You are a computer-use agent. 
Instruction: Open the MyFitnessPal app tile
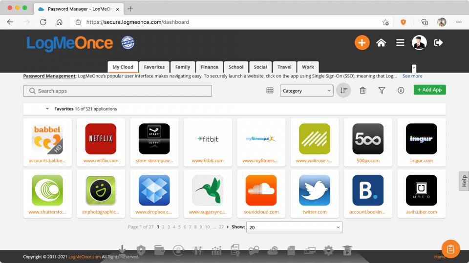[x=261, y=142]
